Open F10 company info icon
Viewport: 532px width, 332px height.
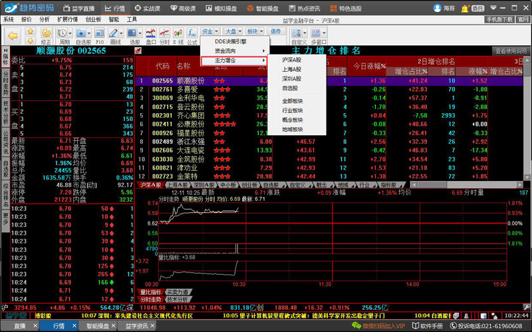[99, 37]
